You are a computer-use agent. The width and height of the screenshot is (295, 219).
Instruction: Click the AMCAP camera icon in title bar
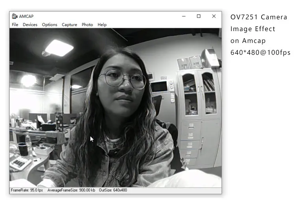15,16
